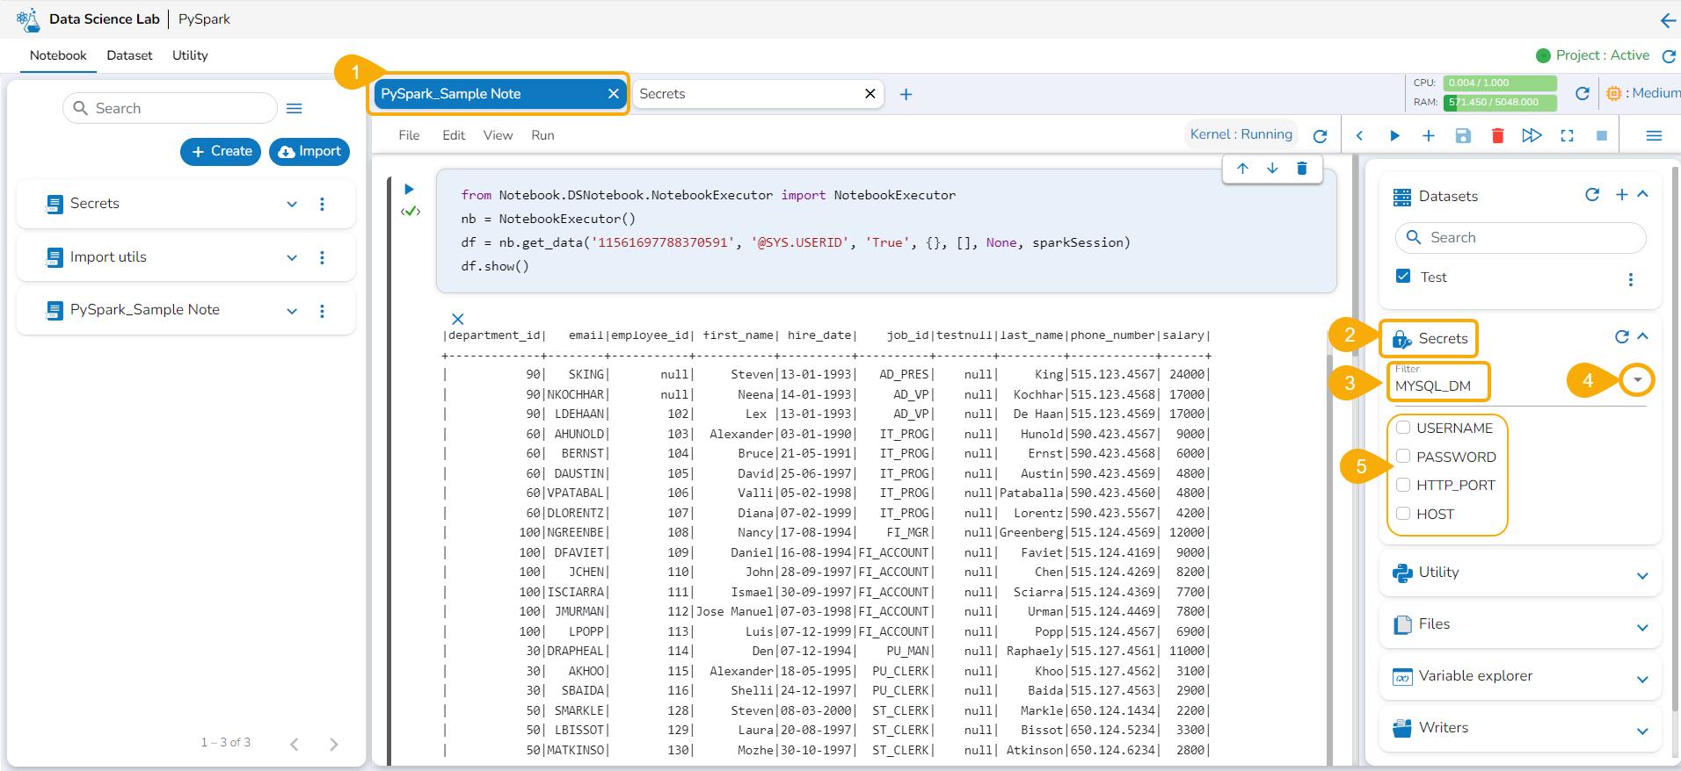Open the secrets Filter dropdown arrow
This screenshot has width=1681, height=771.
coord(1637,380)
